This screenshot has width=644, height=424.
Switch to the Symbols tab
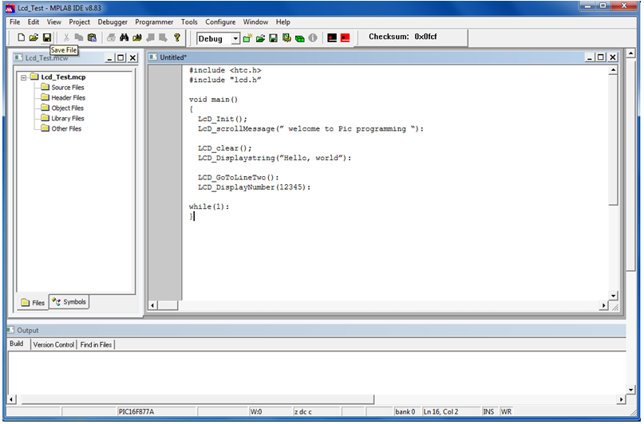69,302
